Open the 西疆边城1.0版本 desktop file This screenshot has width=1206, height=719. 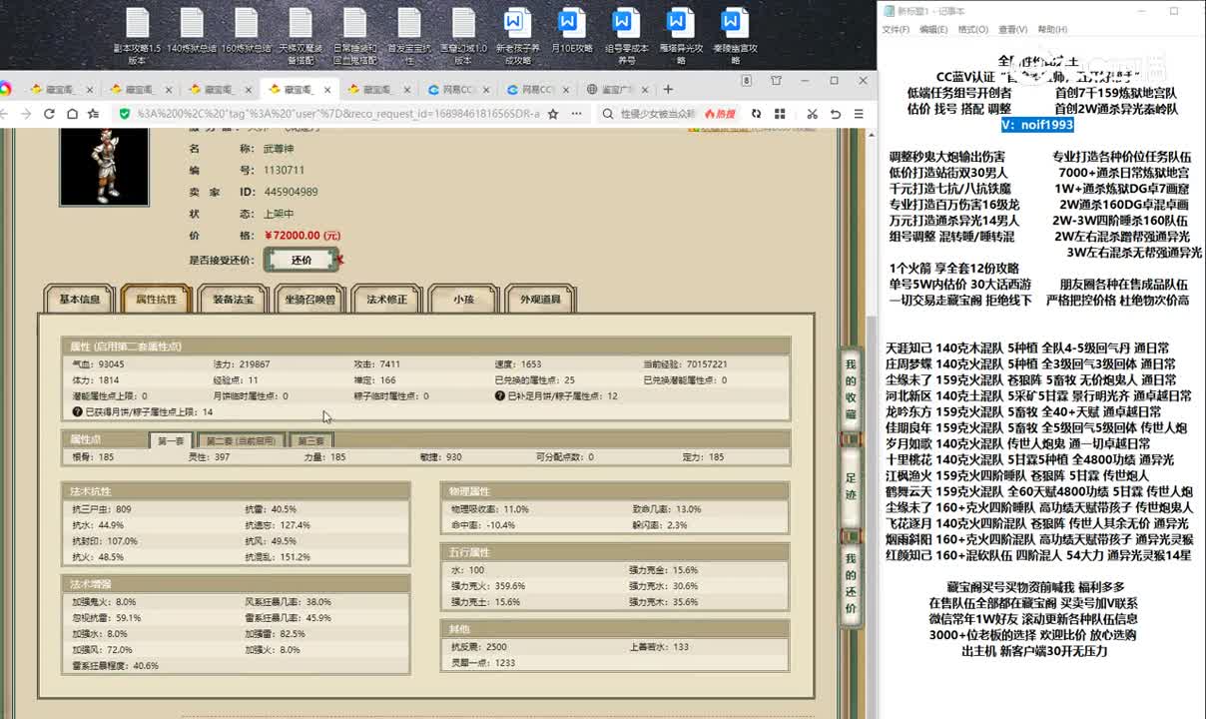click(463, 36)
